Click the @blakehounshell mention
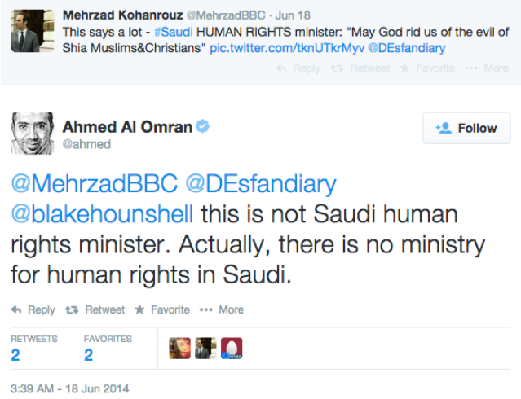Image resolution: width=521 pixels, height=399 pixels. [x=102, y=215]
